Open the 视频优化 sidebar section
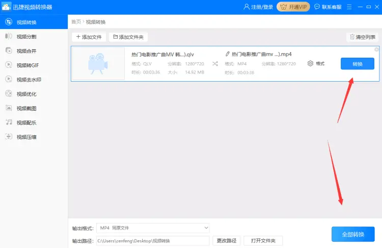 coord(34,94)
